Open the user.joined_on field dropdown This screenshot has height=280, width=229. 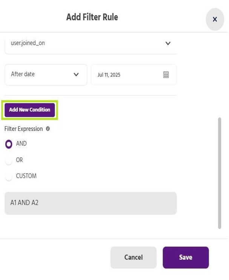[x=87, y=44]
